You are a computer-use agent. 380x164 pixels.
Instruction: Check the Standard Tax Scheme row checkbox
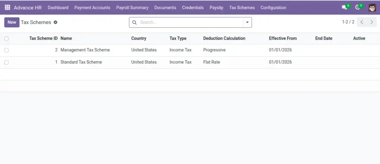pos(6,62)
